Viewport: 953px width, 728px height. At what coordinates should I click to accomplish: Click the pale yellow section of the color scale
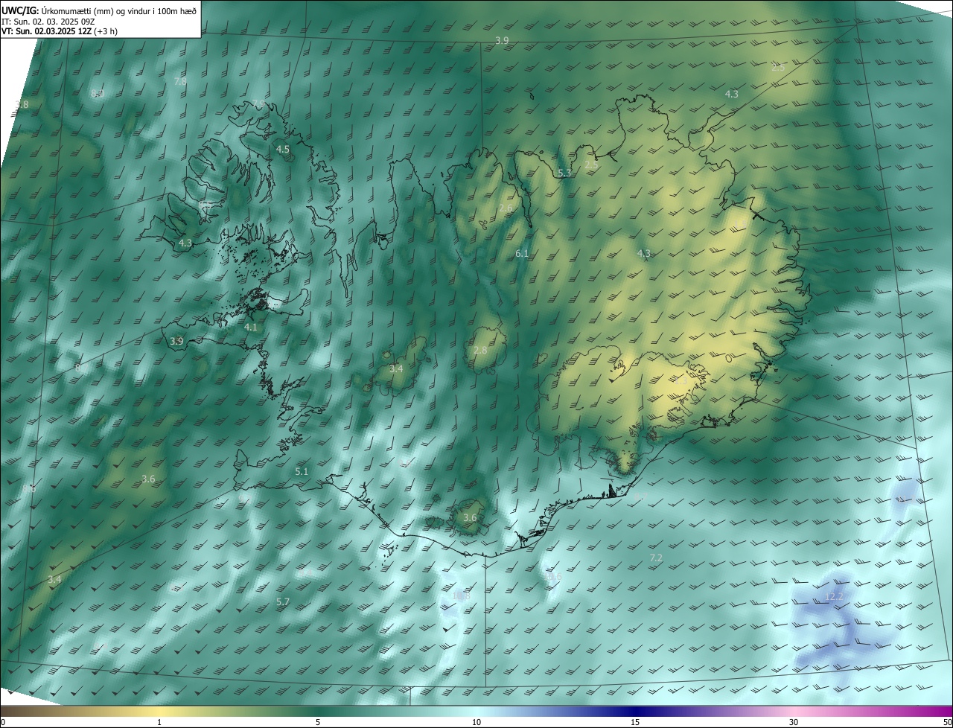pos(160,712)
